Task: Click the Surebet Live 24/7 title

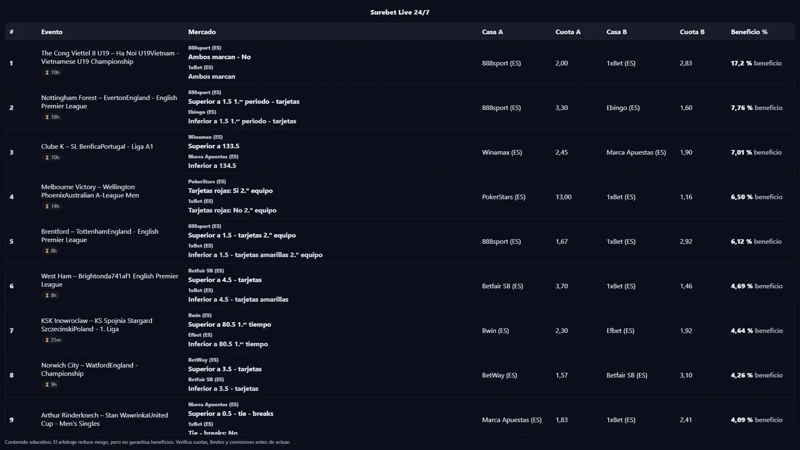Action: pyautogui.click(x=400, y=12)
